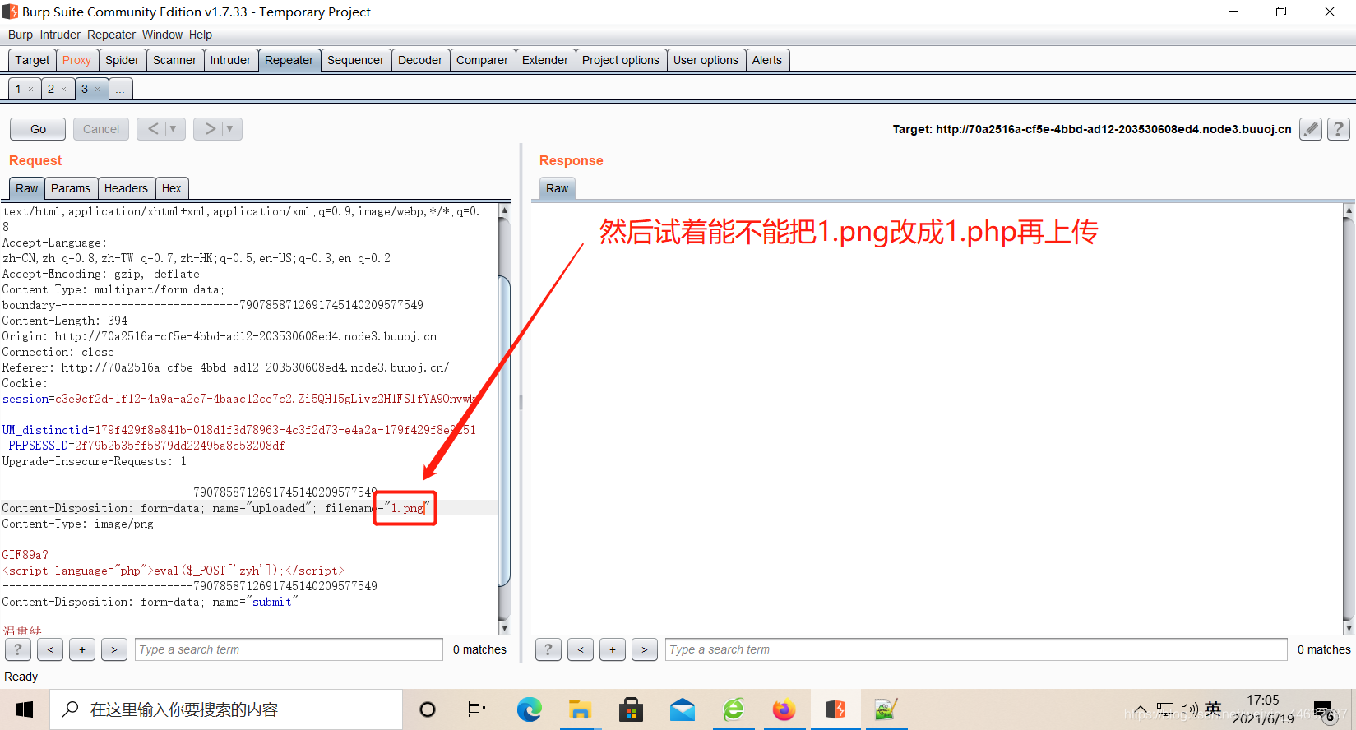Screen dimensions: 1356x730
Task: Open the green e browser taskbar icon
Action: click(734, 709)
